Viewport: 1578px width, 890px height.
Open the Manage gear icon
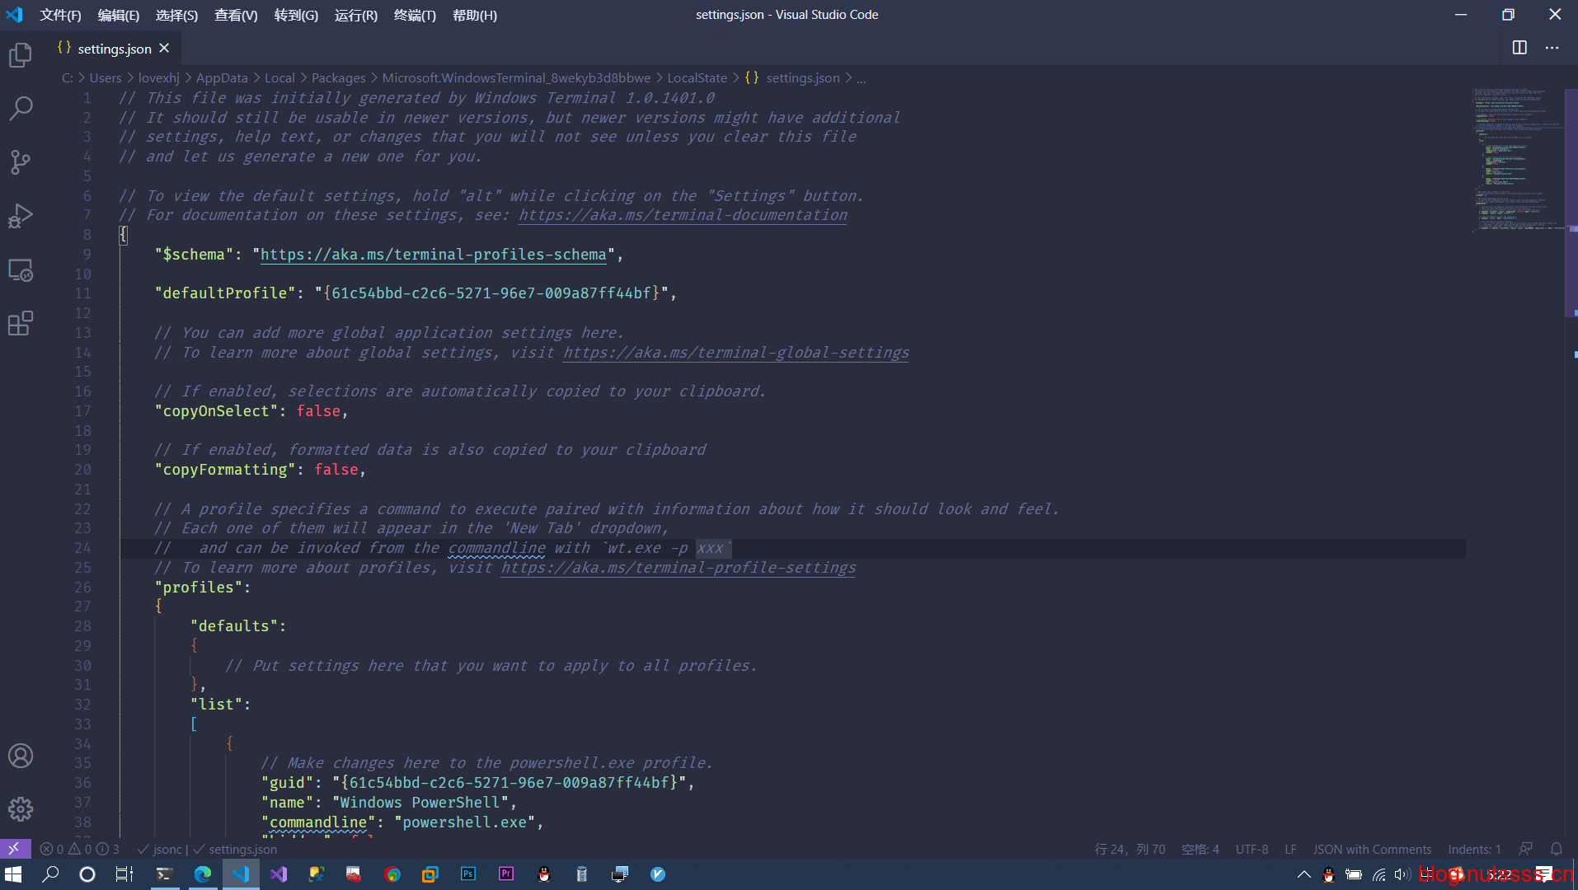[21, 809]
